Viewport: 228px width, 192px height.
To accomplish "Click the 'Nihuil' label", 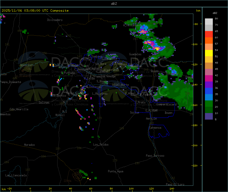I will click(60, 115).
